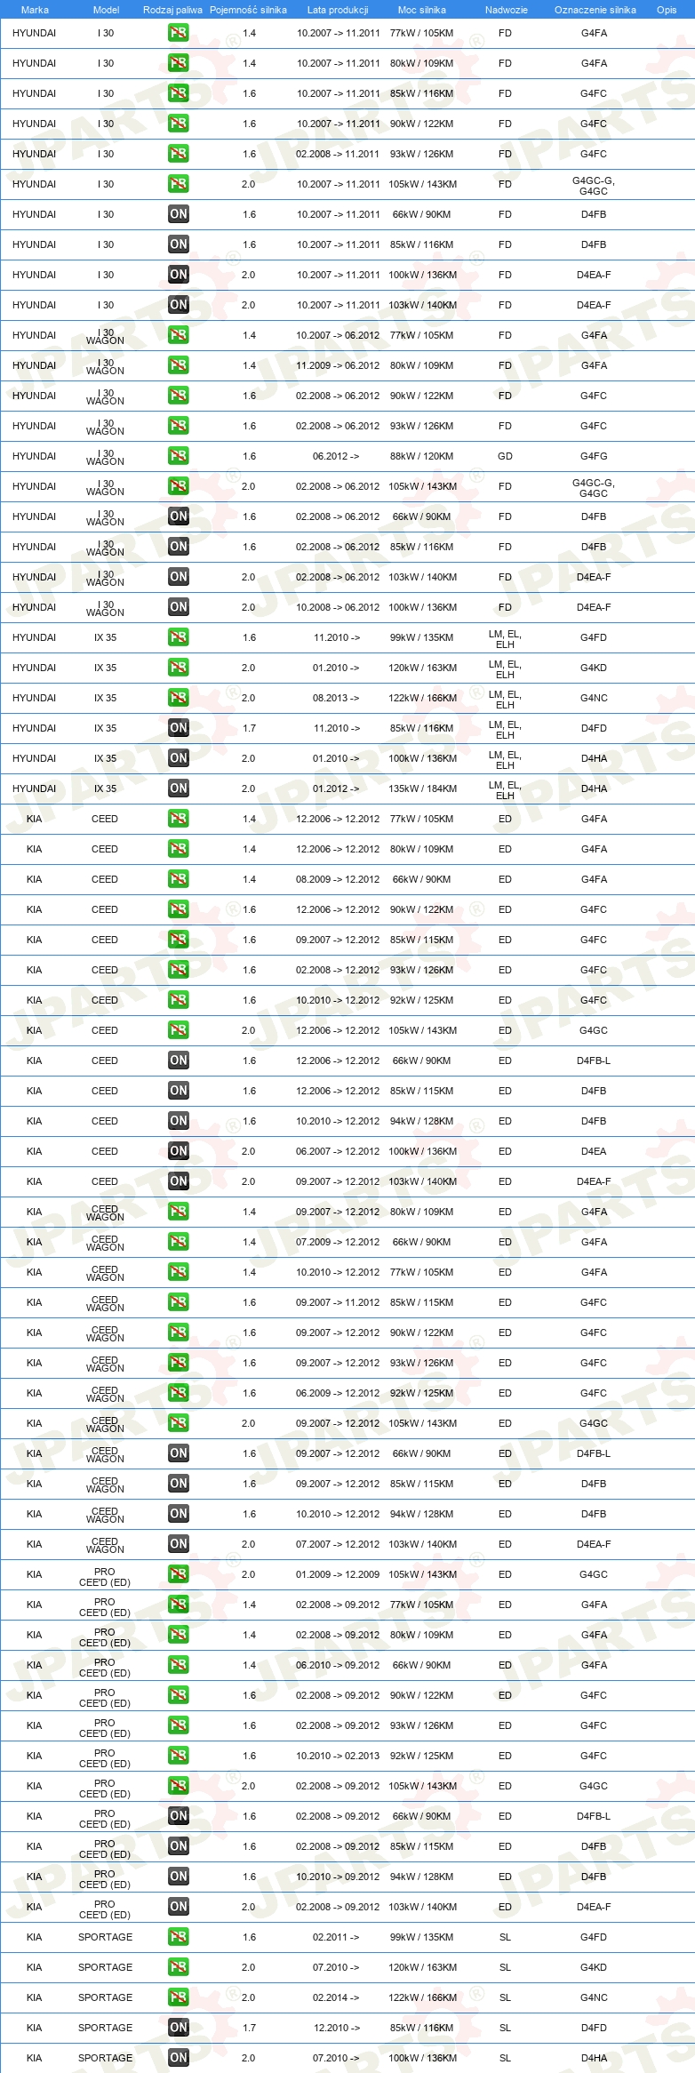Click diesel ON icon in Pro Cee'd 94kW / 128KM row
Screen dimensions: 695x2073
[x=178, y=1877]
